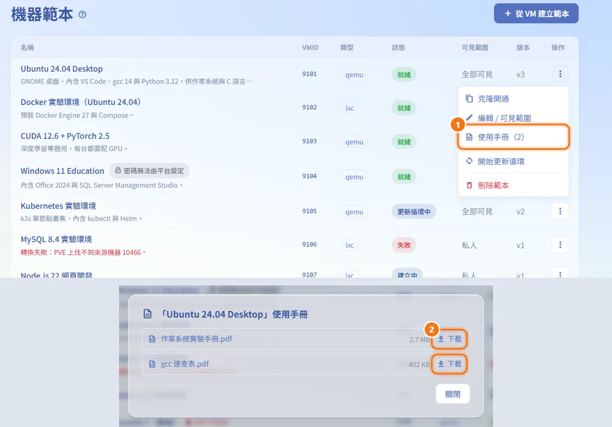Image resolution: width=612 pixels, height=427 pixels.
Task: Open the actions menu for Ubuntu 24.04 Desktop
Action: click(x=560, y=74)
